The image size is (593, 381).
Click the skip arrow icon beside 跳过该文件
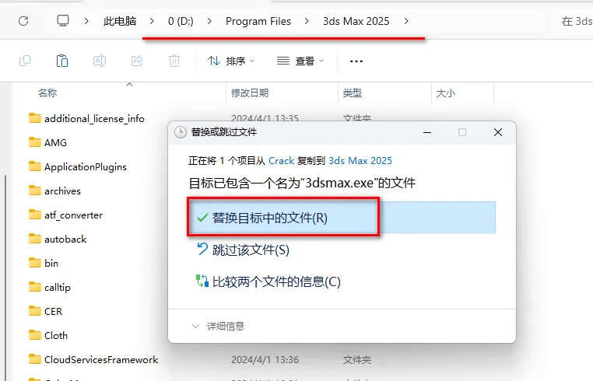pos(202,249)
